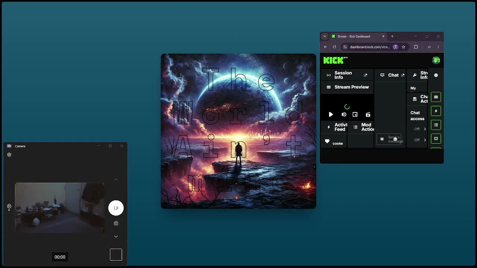This screenshot has width=477, height=268.
Task: Show hidden toolbar items with double chevron
Action: [x=429, y=47]
